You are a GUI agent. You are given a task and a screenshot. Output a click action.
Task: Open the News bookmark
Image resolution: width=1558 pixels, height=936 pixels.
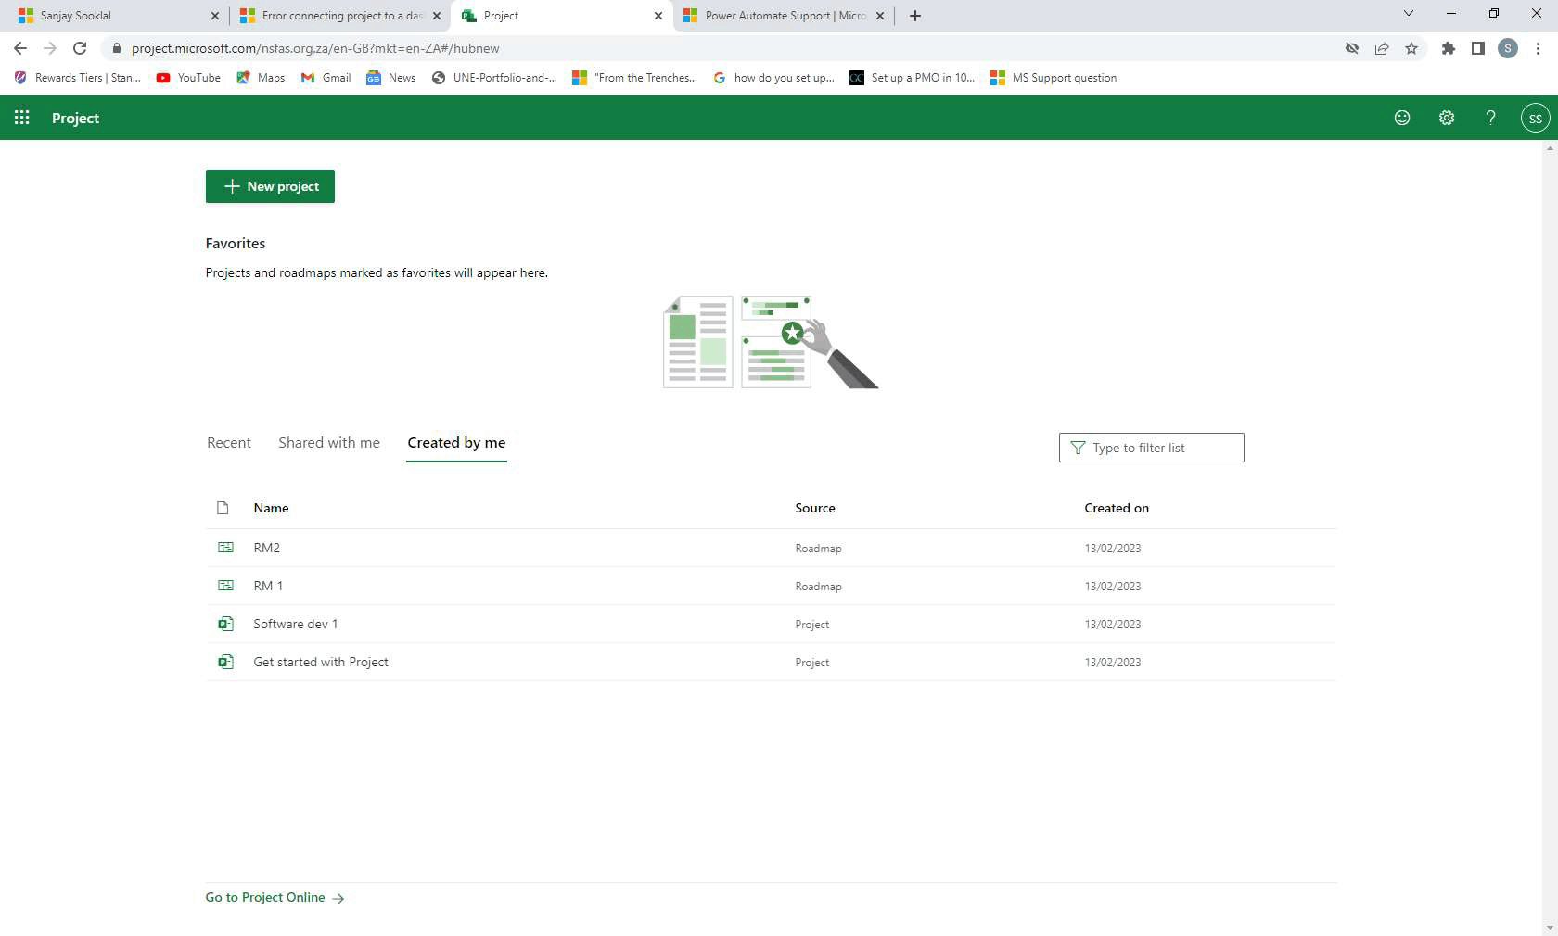point(390,78)
